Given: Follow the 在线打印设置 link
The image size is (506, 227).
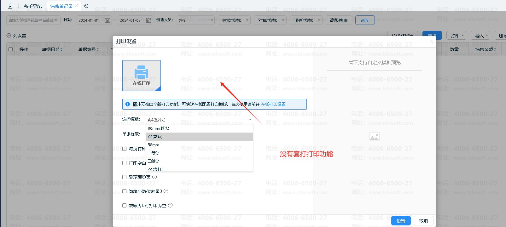Looking at the screenshot, I should [x=273, y=104].
